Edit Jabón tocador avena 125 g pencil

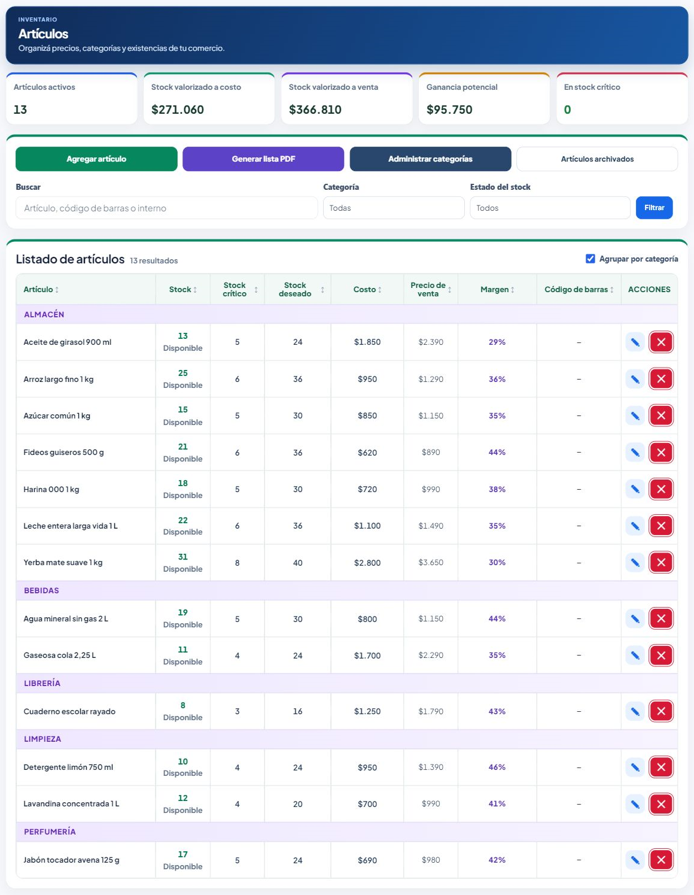pos(635,860)
